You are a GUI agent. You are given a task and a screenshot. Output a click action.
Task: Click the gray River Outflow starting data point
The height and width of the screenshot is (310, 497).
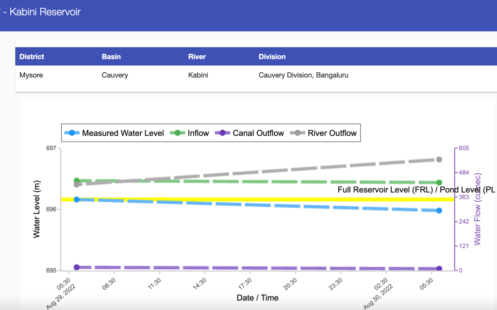(x=77, y=185)
